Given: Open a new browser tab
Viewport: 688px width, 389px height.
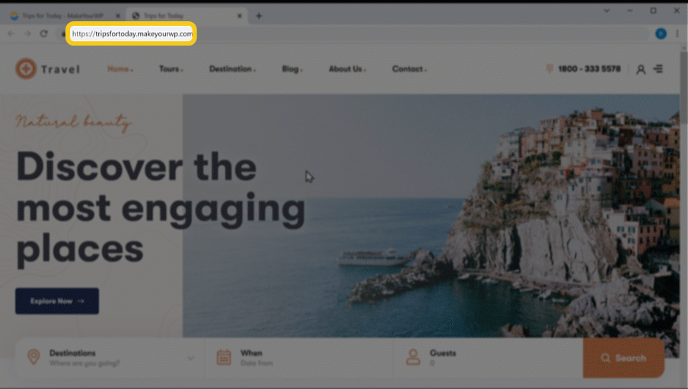Looking at the screenshot, I should pyautogui.click(x=259, y=16).
